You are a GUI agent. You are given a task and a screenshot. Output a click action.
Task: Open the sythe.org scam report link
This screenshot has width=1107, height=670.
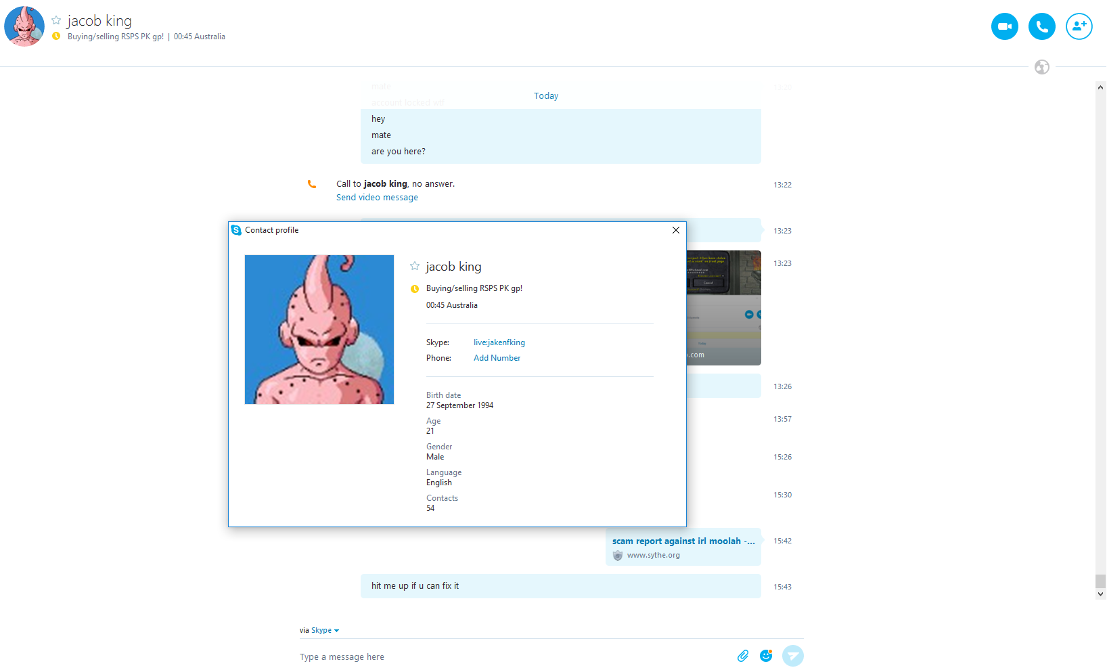[x=683, y=541]
